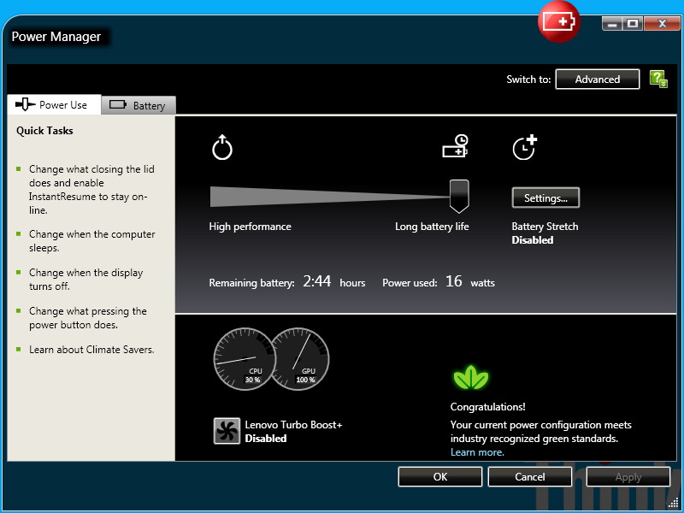
Task: Click the power plan slider handle
Action: (459, 196)
